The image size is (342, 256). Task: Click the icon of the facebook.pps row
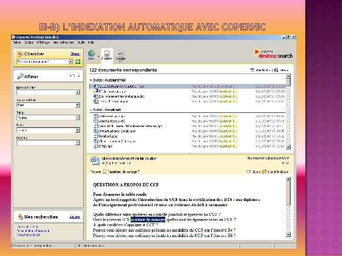96,136
